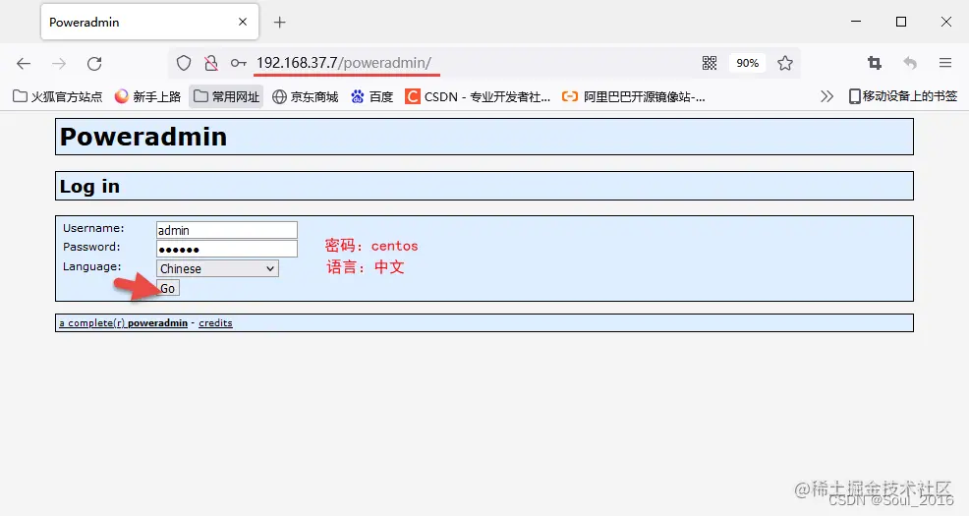Image resolution: width=969 pixels, height=516 pixels.
Task: Reset the 90% zoom level badge
Action: pyautogui.click(x=747, y=63)
